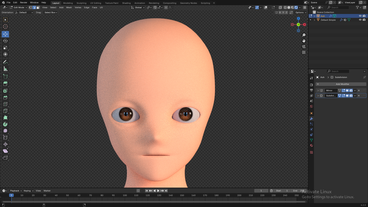
Task: Open the Edit Mode dropdown
Action: [18, 7]
